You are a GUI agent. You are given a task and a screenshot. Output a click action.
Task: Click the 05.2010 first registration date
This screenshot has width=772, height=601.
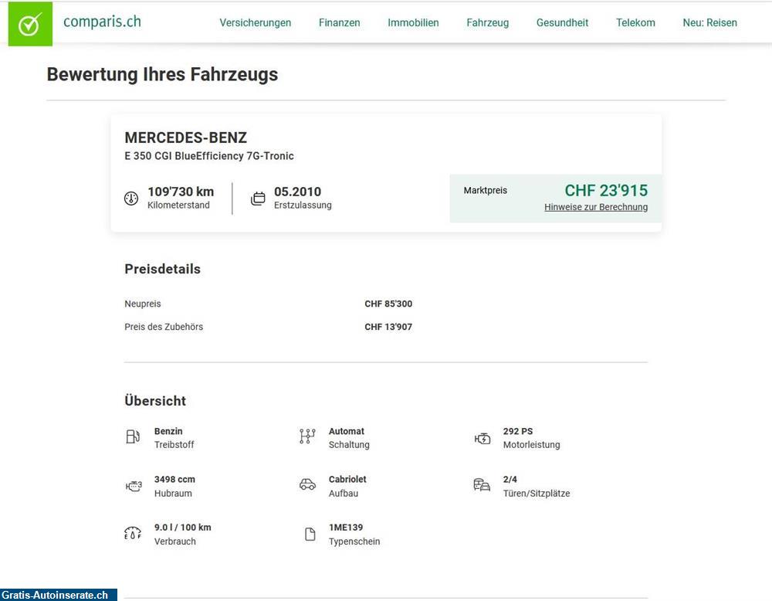click(297, 192)
